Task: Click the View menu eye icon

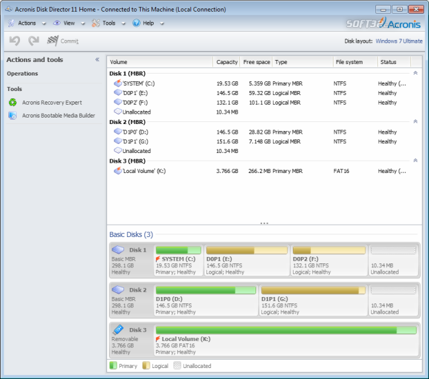Action: click(x=57, y=23)
